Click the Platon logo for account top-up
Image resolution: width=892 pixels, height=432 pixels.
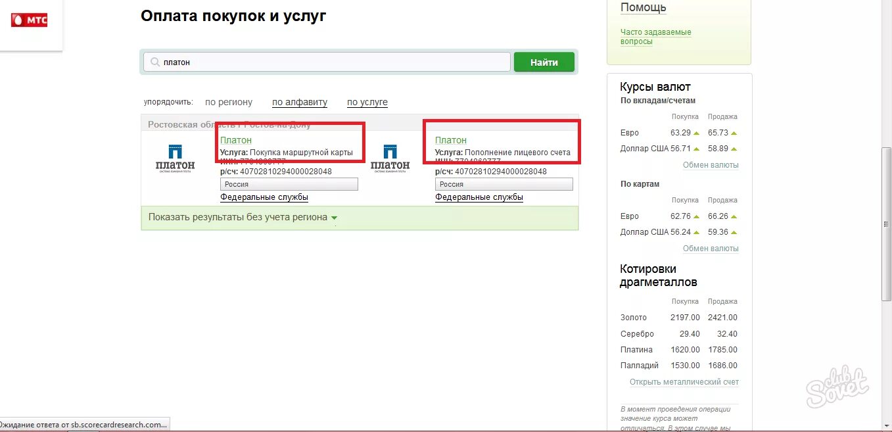(390, 157)
